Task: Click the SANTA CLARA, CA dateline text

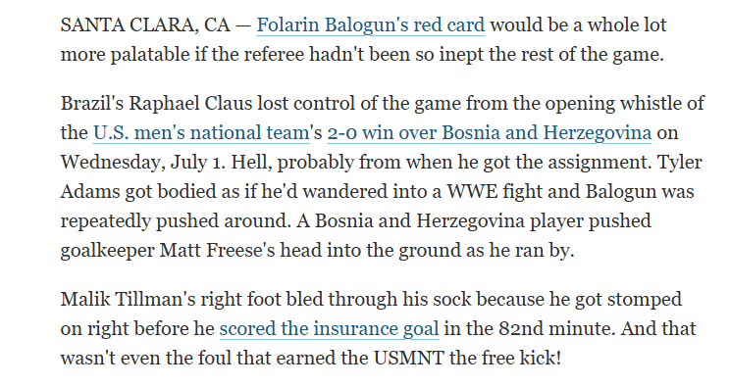Action: click(x=145, y=25)
